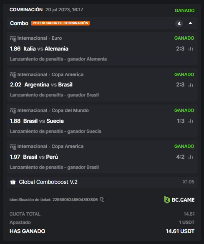
Task: Open the Italia vs Alemania match
Action: click(x=46, y=49)
